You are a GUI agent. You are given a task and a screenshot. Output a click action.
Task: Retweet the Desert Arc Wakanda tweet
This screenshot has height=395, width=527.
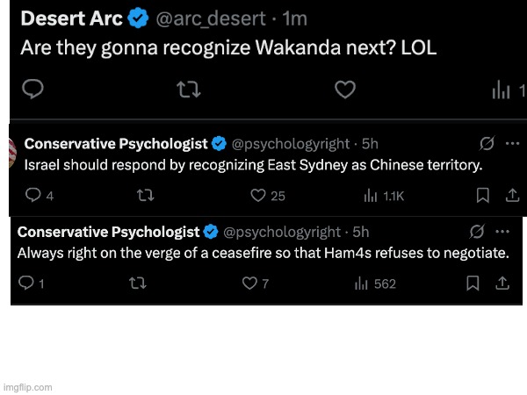(x=189, y=90)
